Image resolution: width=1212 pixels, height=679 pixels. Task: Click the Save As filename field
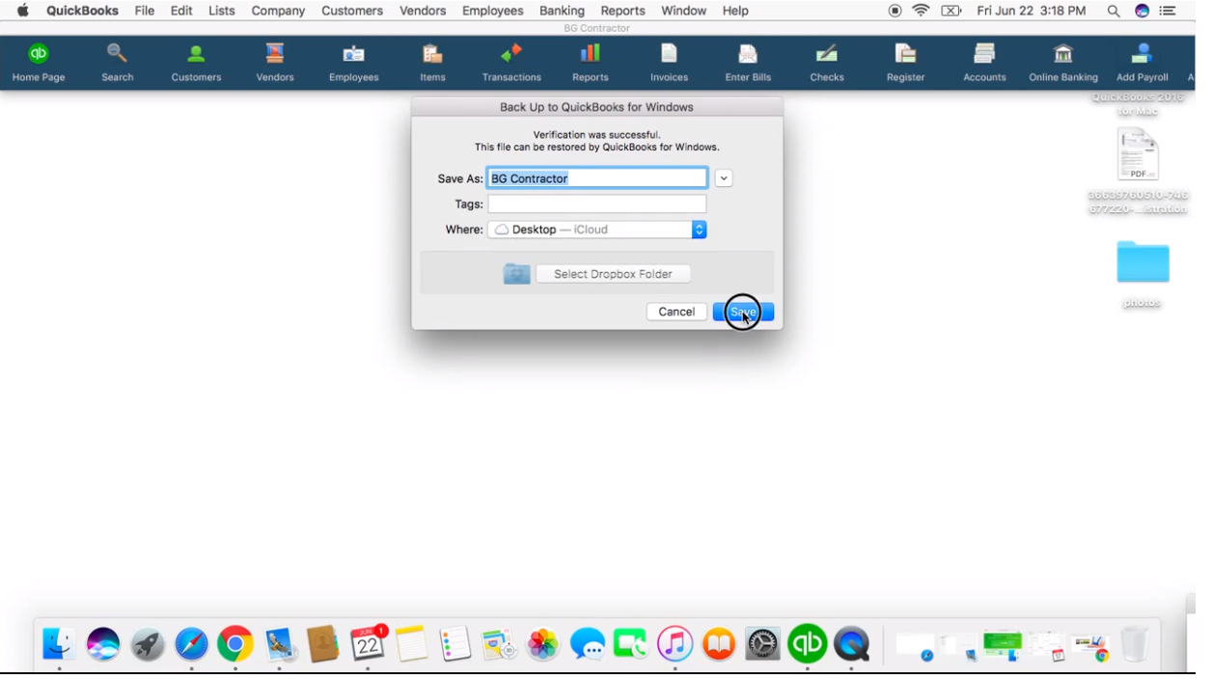(x=597, y=178)
